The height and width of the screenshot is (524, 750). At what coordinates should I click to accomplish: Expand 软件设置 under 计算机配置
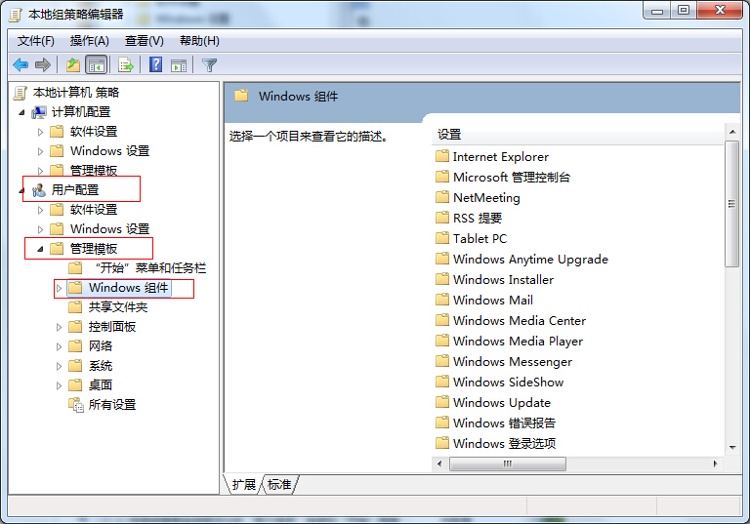(x=41, y=132)
